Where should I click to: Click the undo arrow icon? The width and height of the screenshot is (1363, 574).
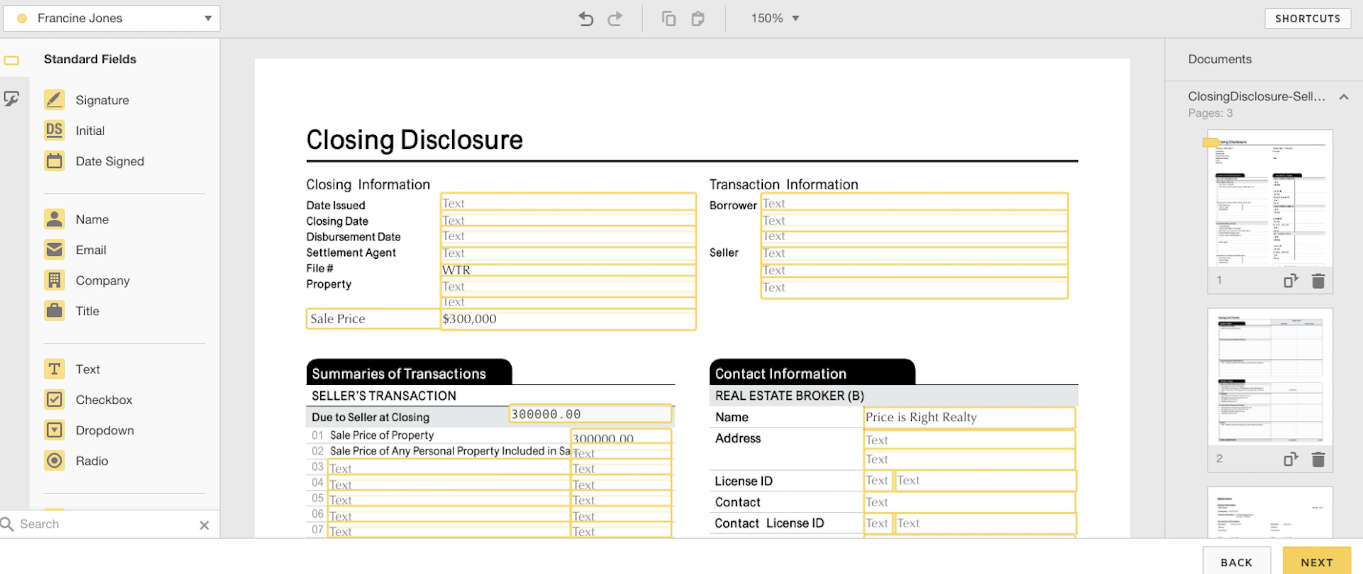[x=586, y=19]
